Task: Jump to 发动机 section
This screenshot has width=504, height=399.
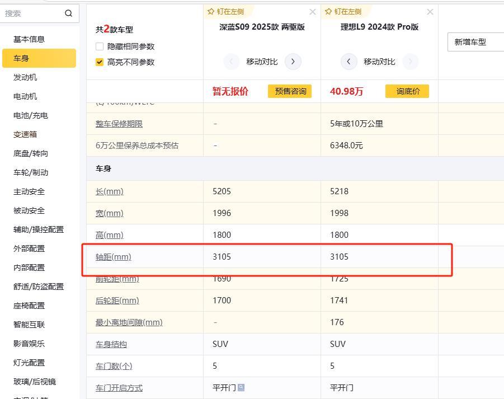Action: tap(25, 77)
